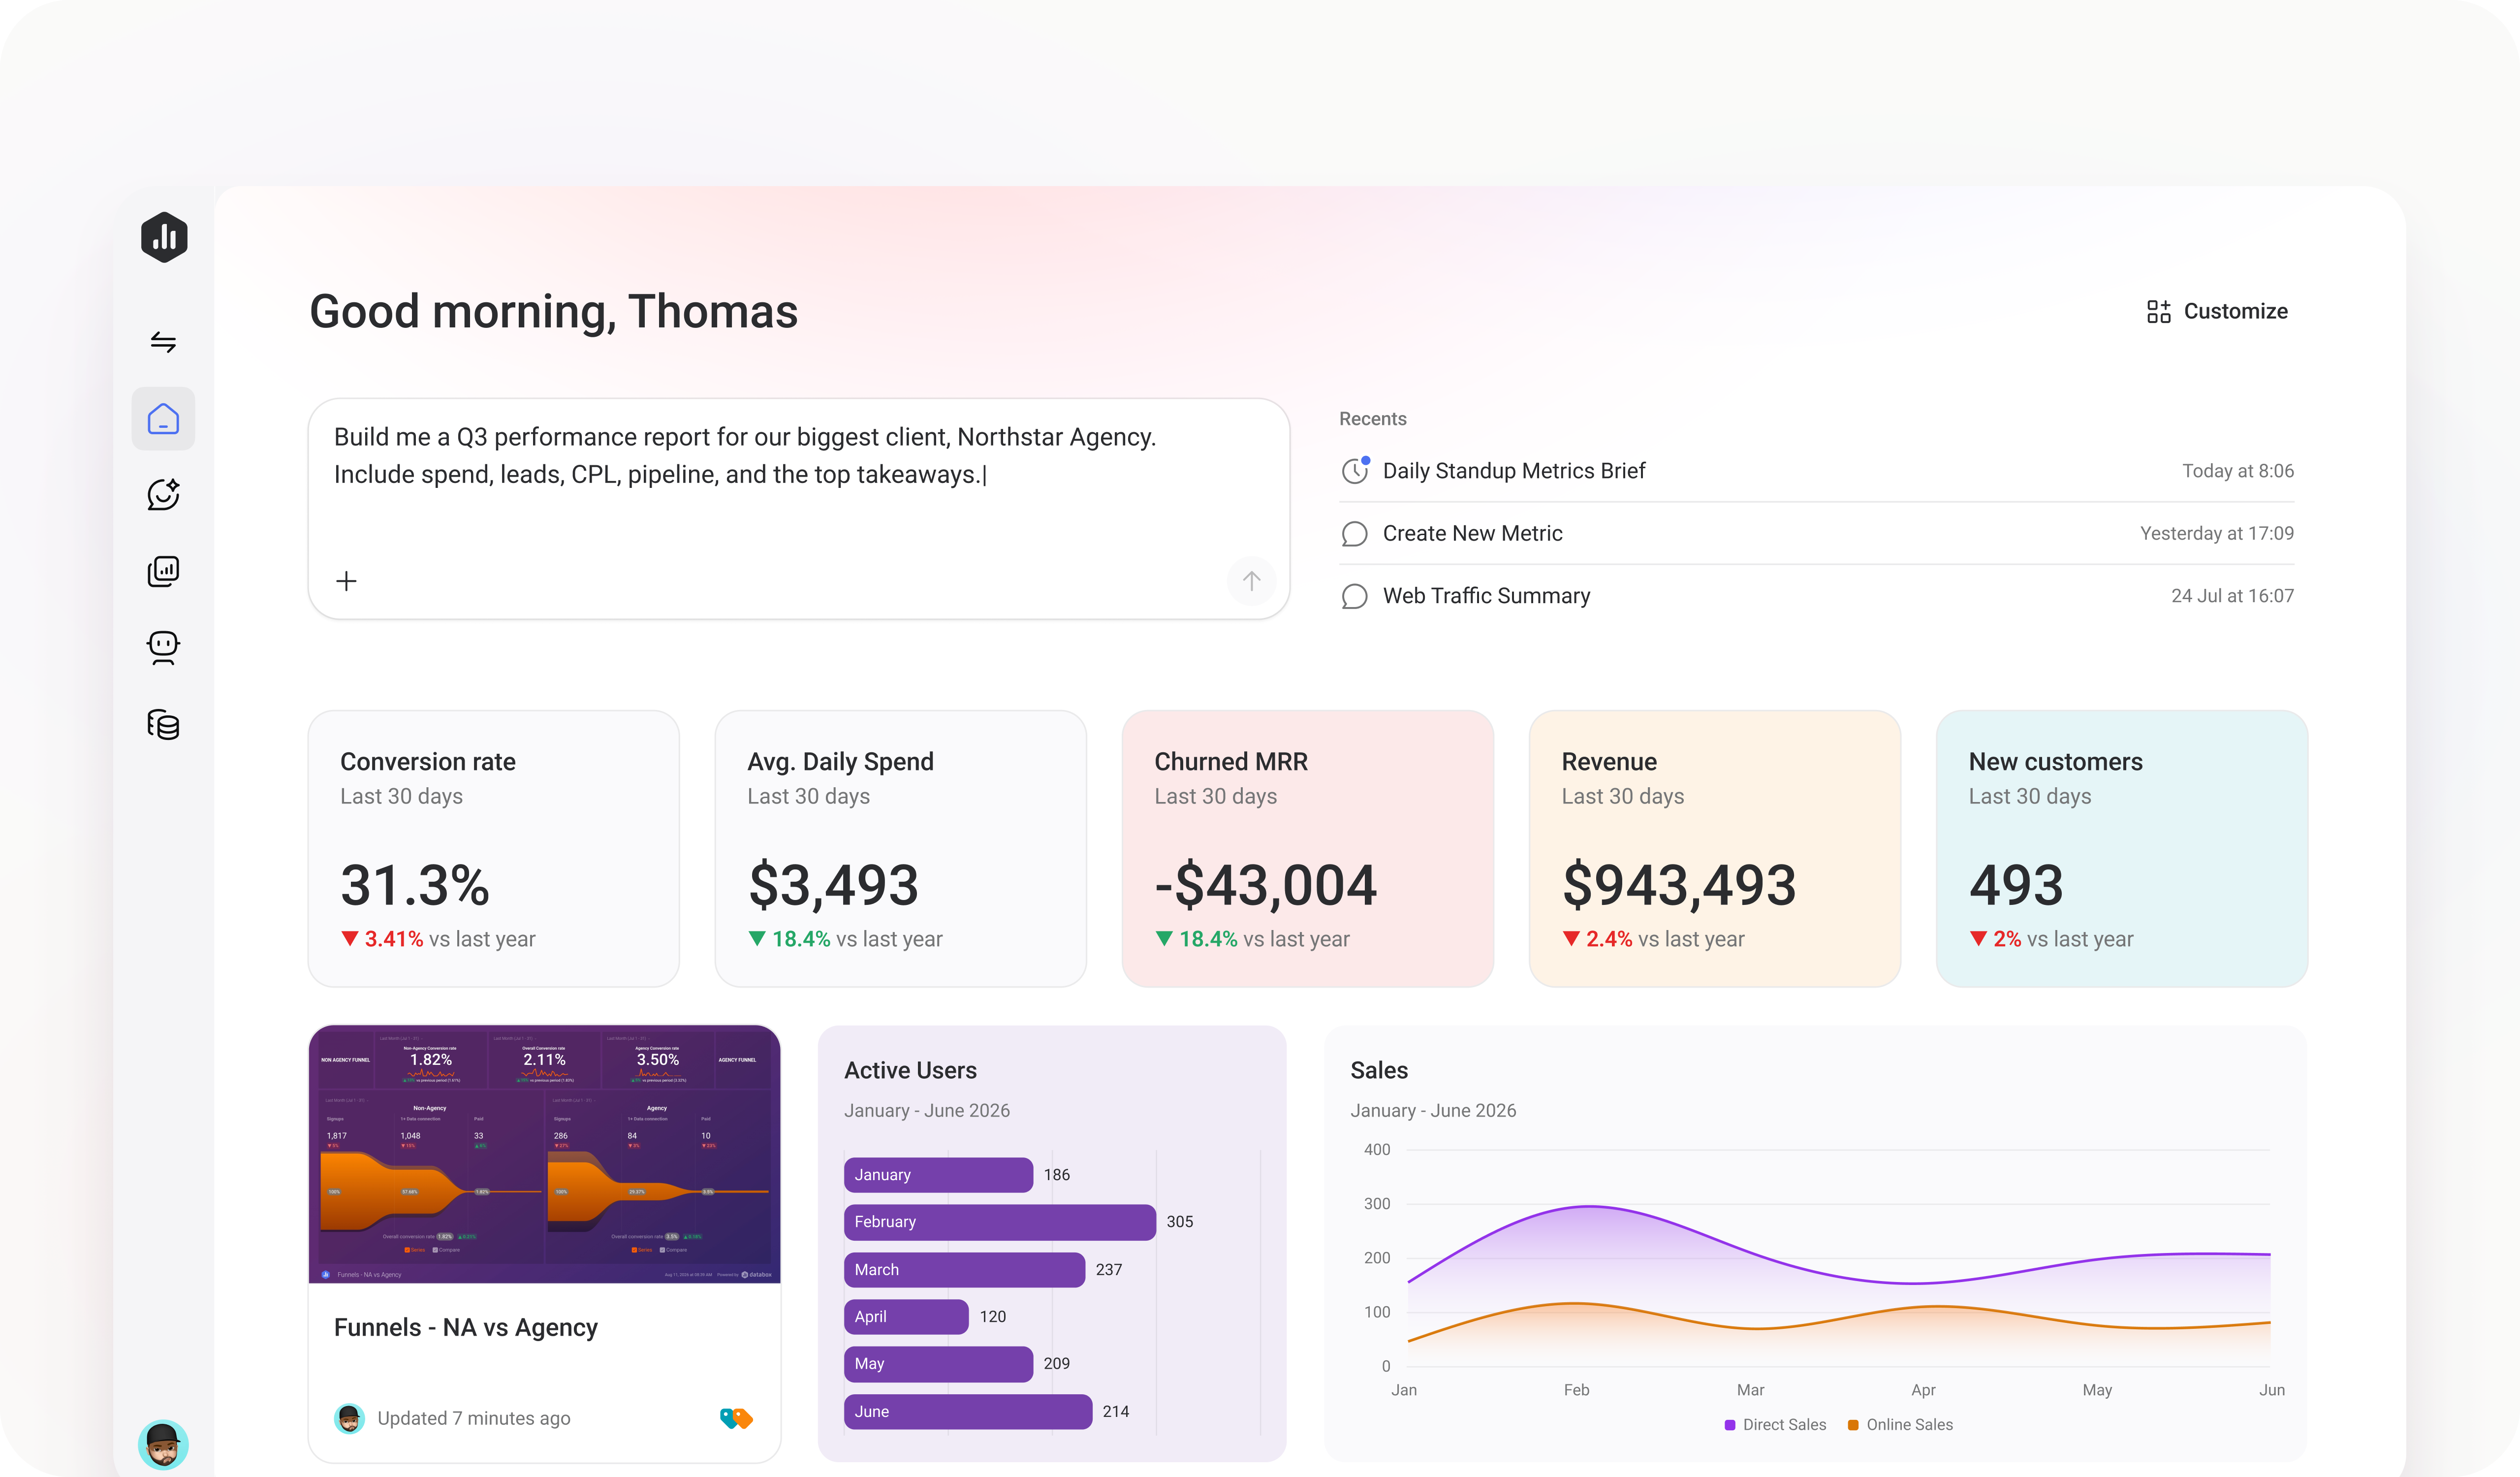The height and width of the screenshot is (1477, 2520).
Task: Select the June bar in Active Users
Action: click(968, 1412)
